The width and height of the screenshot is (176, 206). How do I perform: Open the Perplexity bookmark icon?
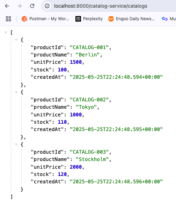click(78, 19)
